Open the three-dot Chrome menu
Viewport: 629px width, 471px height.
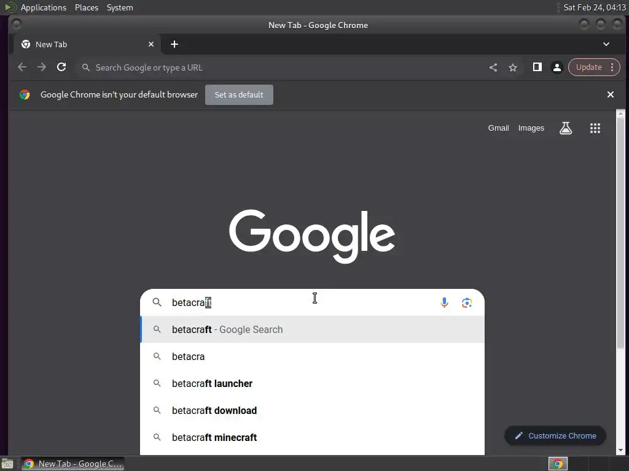pos(612,67)
